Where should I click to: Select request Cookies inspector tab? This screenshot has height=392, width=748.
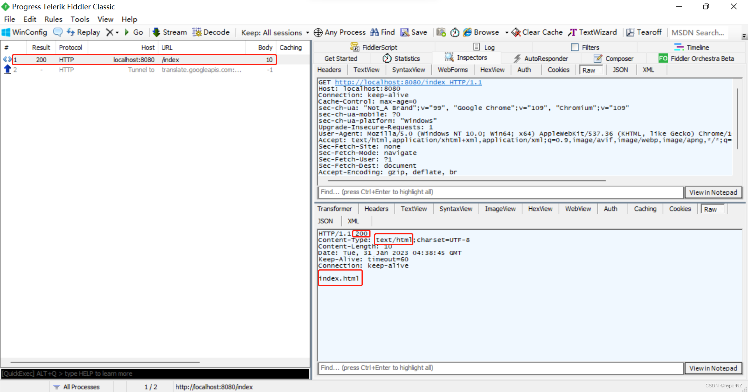point(558,70)
